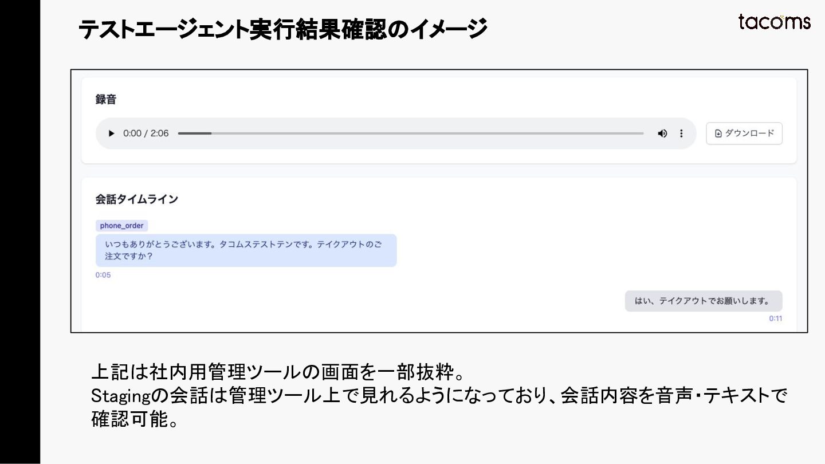The image size is (825, 464).
Task: Click the 会話タイムライン section heading
Action: point(136,199)
